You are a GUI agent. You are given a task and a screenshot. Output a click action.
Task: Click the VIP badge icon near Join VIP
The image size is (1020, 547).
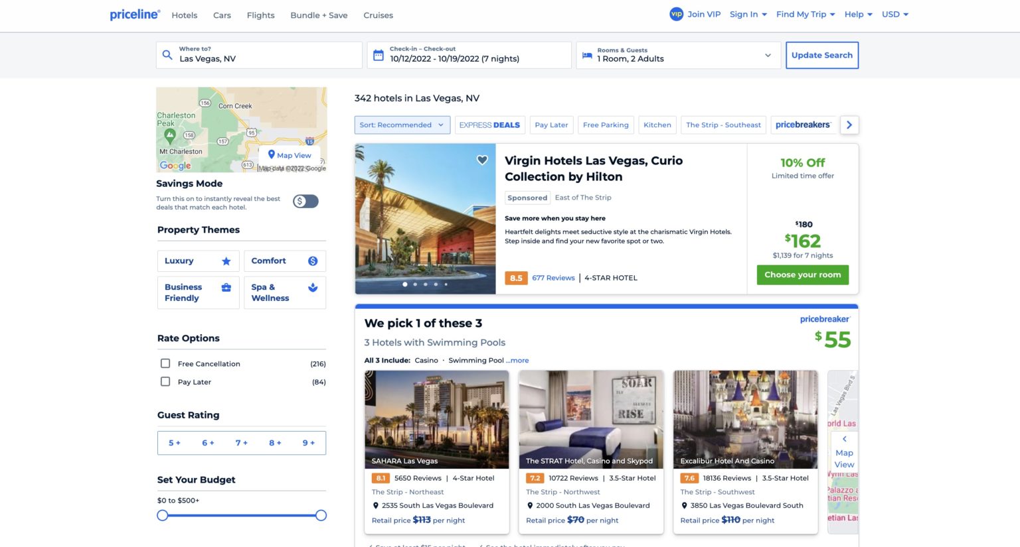click(676, 13)
